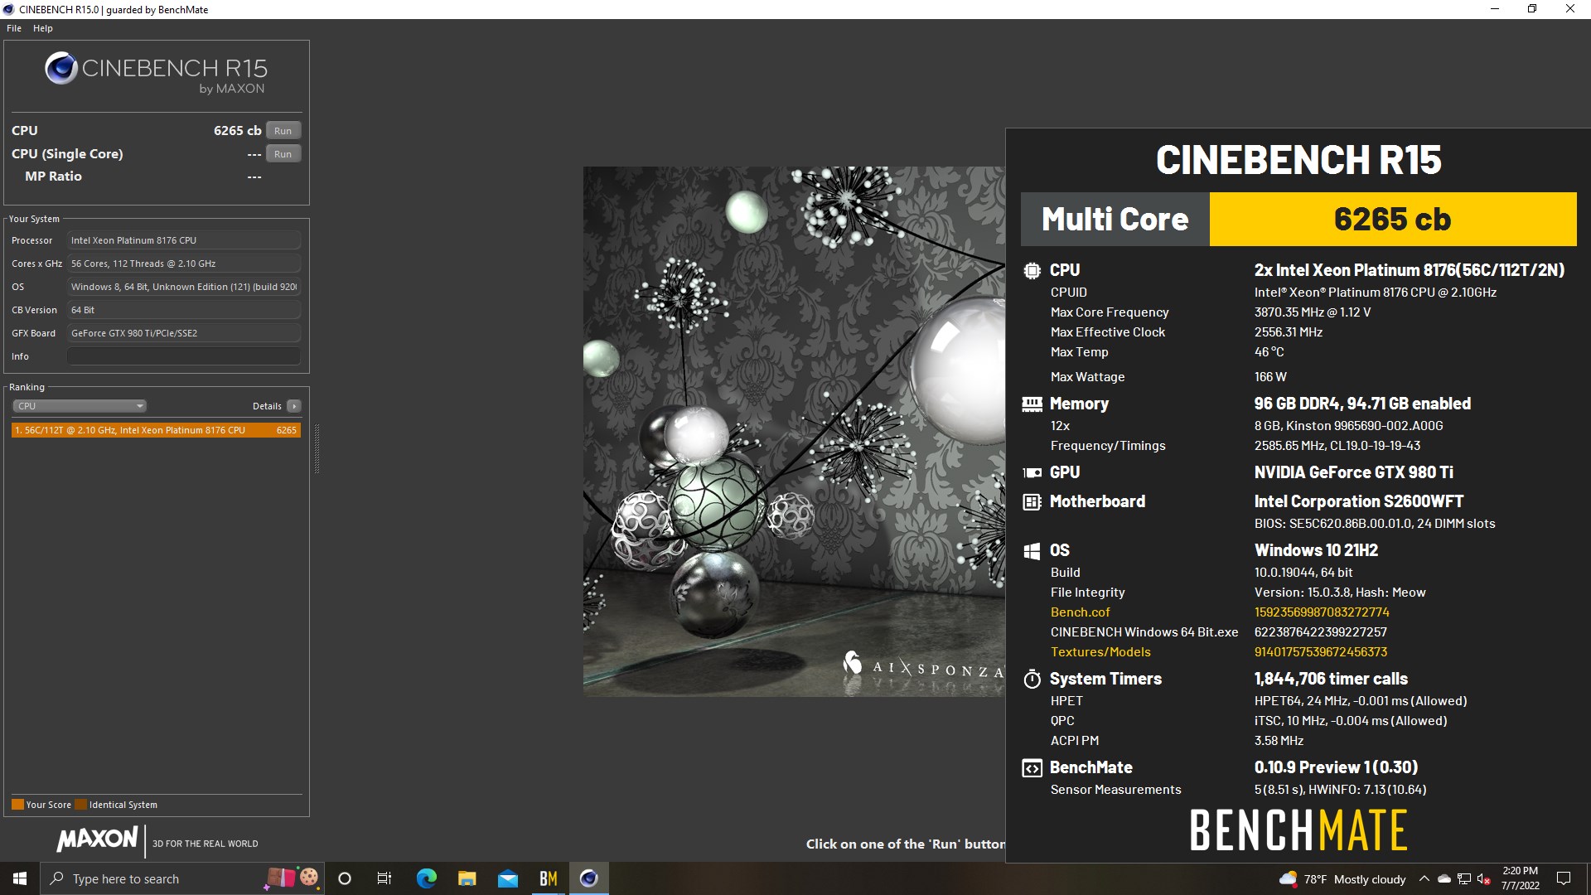This screenshot has width=1591, height=895.
Task: Click the Processor field Intel Xeon Platinum 8176
Action: point(183,240)
